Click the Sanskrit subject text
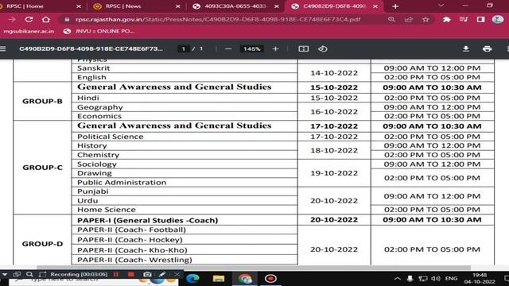Image resolution: width=509 pixels, height=286 pixels. (x=94, y=68)
